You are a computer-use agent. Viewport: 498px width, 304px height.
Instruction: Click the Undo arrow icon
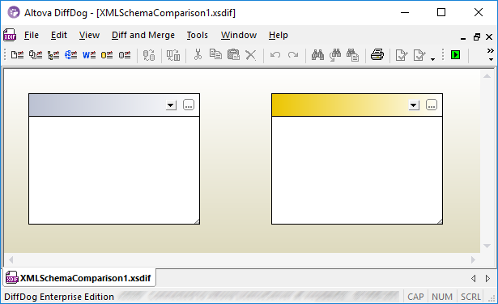tap(275, 54)
